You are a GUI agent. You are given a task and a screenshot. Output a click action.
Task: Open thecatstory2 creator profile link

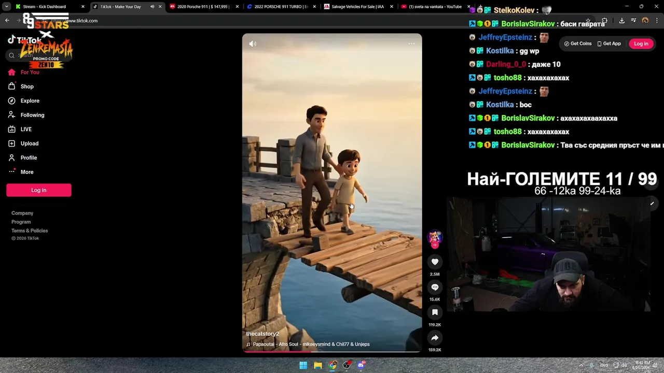(262, 334)
